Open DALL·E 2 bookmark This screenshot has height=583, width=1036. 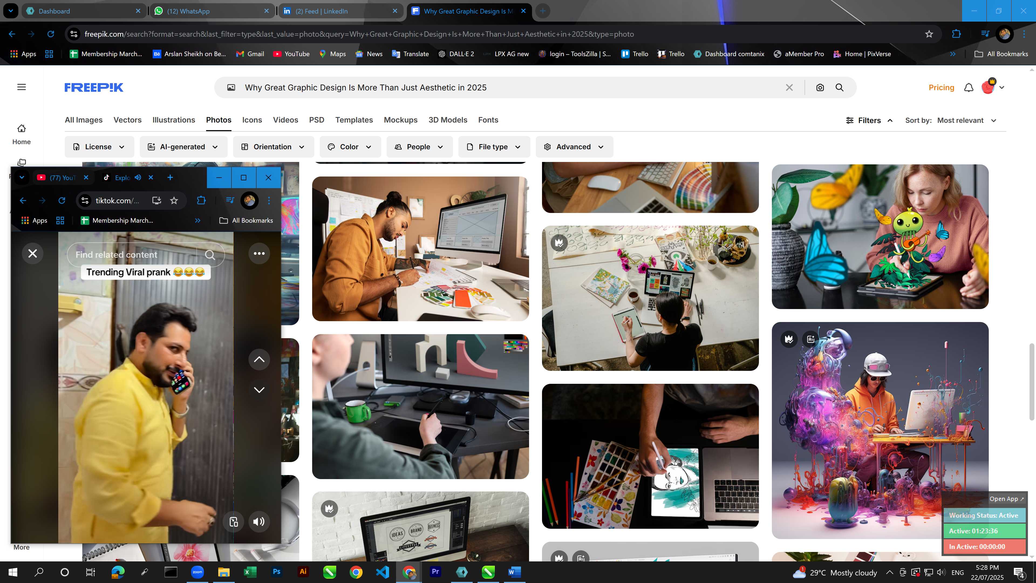point(456,54)
